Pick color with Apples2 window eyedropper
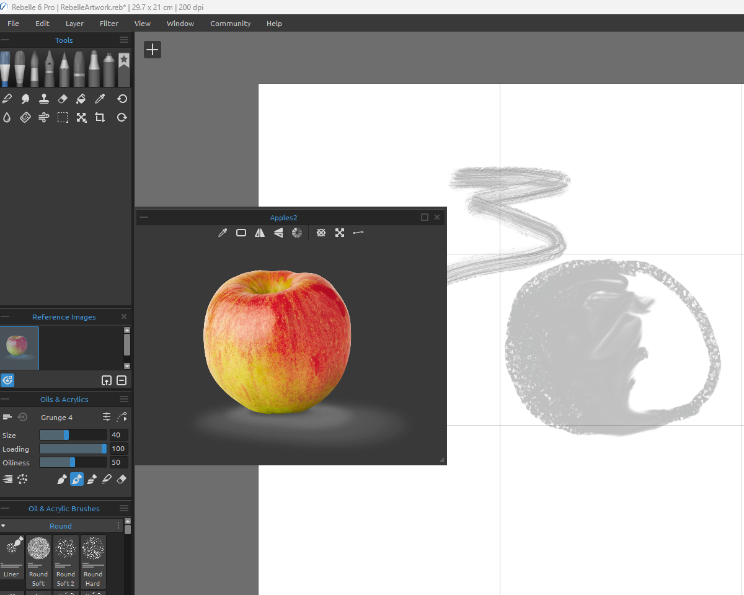The height and width of the screenshot is (595, 744). (x=223, y=233)
